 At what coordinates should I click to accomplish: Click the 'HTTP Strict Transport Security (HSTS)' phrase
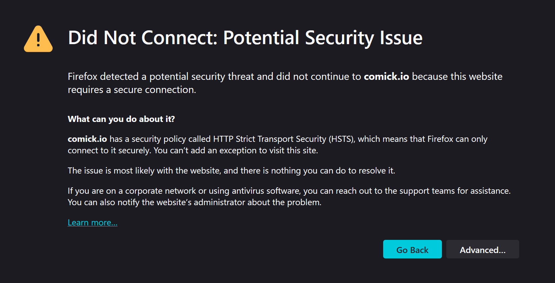(x=284, y=139)
